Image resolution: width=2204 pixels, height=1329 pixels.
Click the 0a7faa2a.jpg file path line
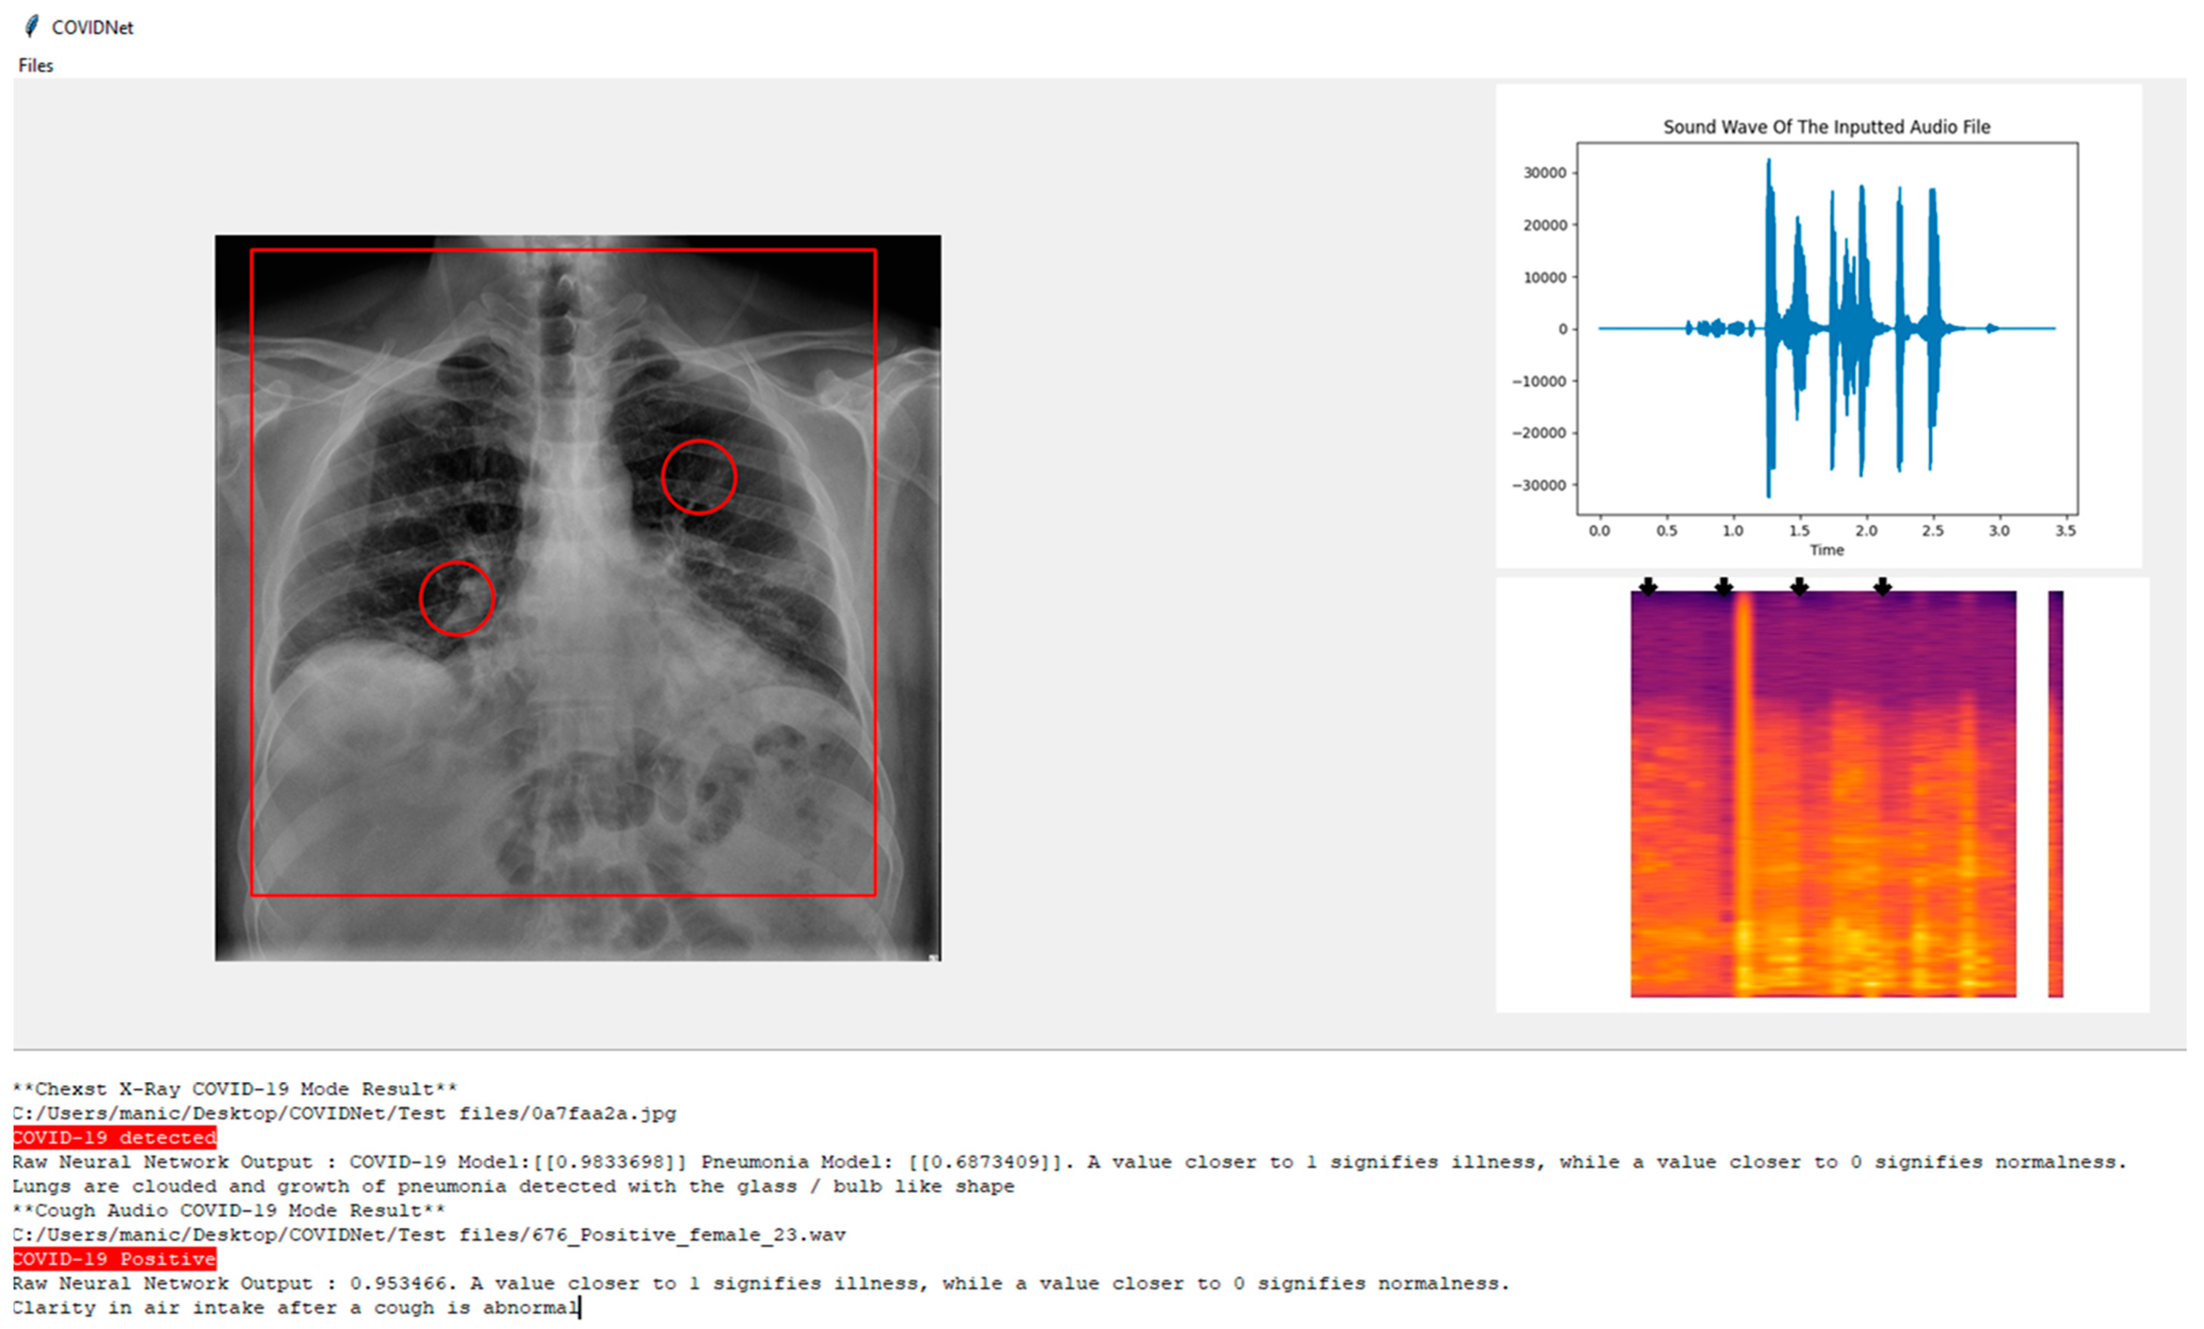344,1113
